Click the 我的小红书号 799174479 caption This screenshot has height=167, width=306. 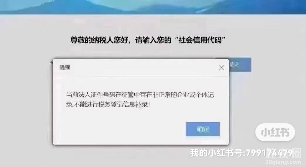coord(241,153)
